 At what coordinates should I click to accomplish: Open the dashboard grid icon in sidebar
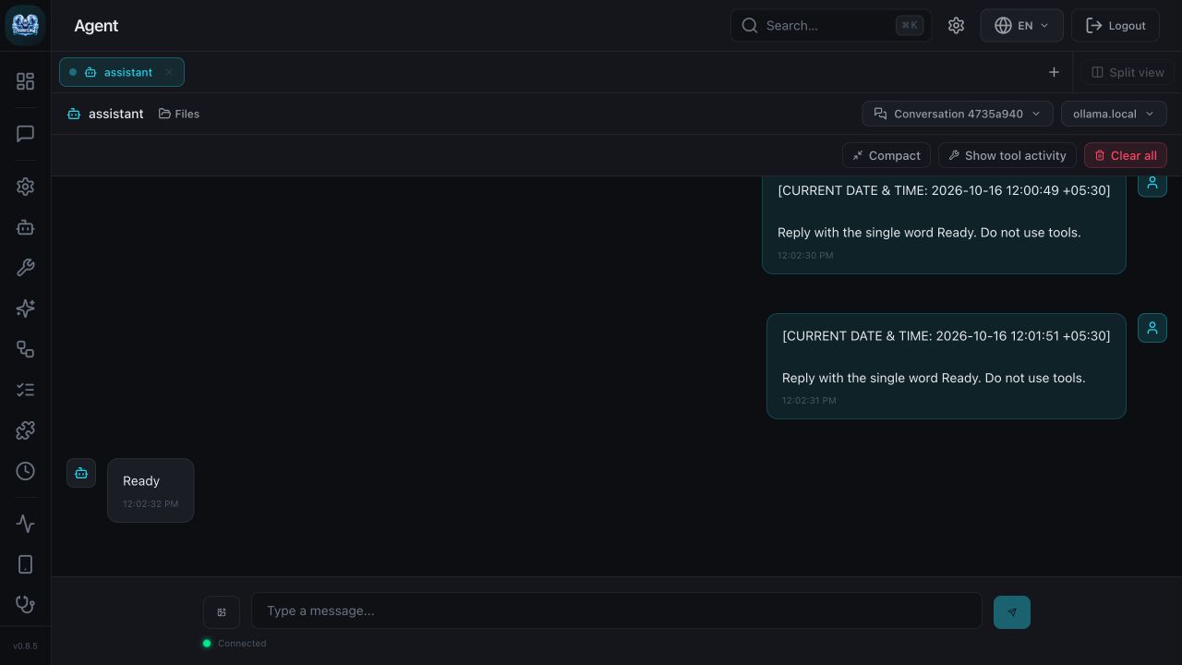pos(25,81)
